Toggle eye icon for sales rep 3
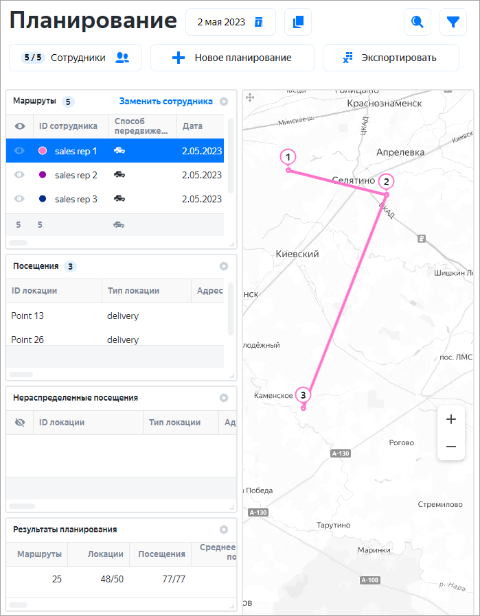 click(19, 199)
